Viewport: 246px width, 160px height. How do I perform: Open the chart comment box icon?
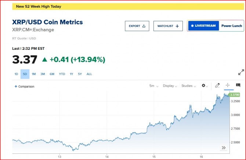238,85
